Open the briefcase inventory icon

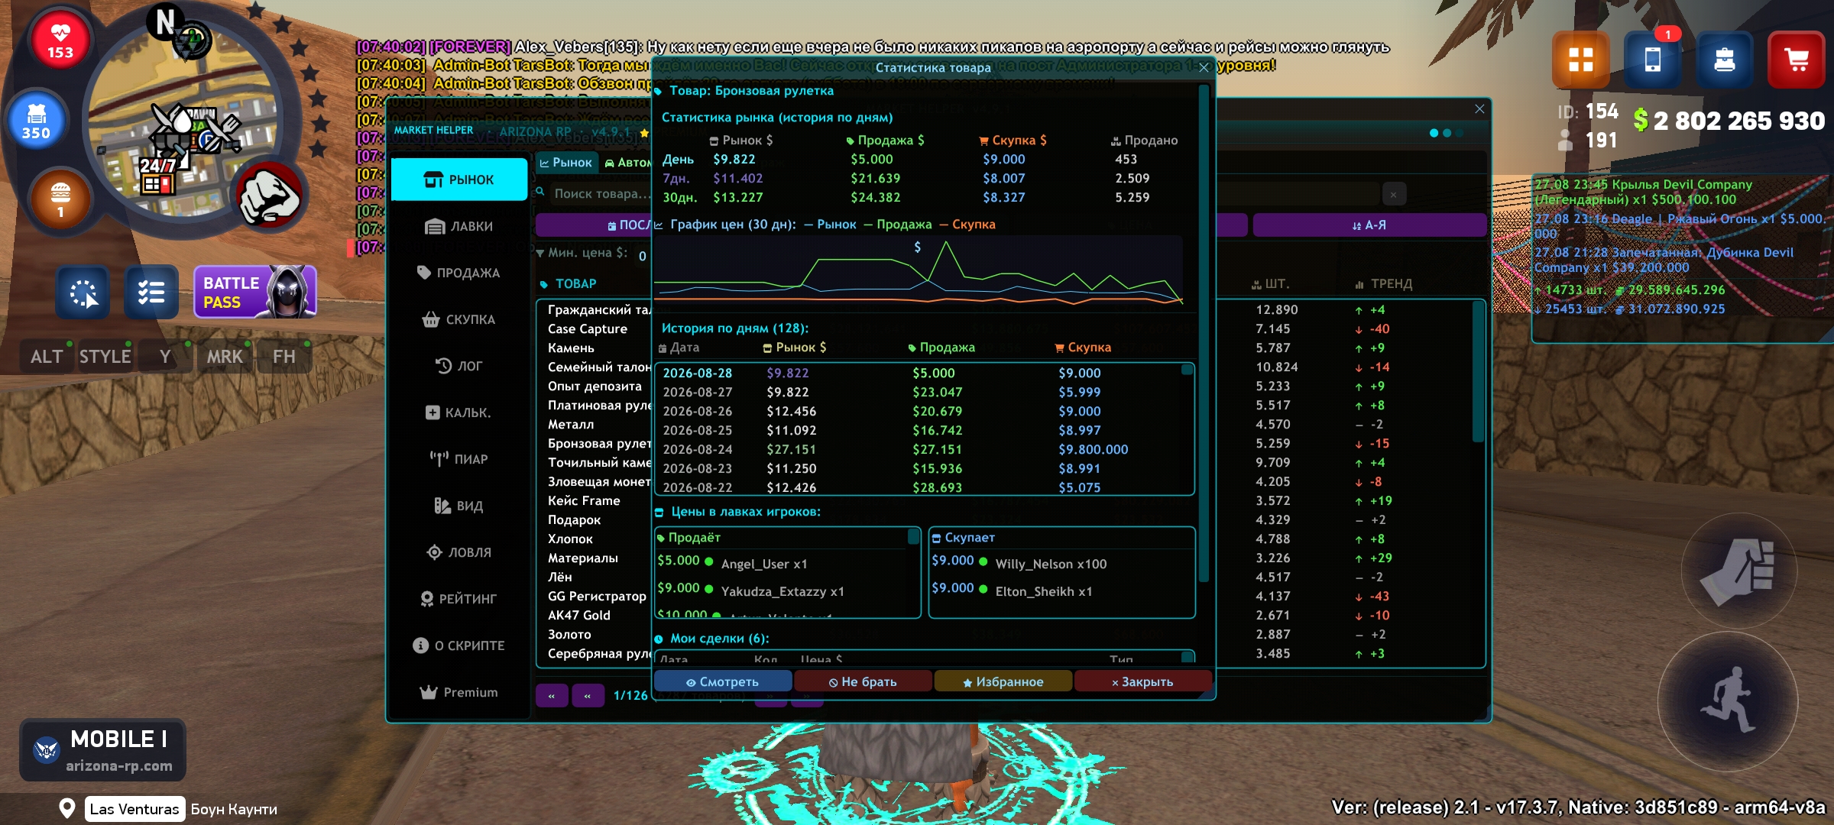coord(1724,59)
